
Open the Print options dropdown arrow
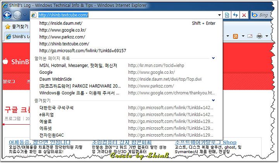click(267, 36)
